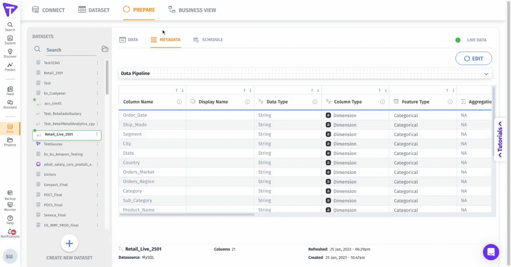Screen dimensions: 511x267
Task: Sort Column Type column descending arrow
Action: pos(386,90)
